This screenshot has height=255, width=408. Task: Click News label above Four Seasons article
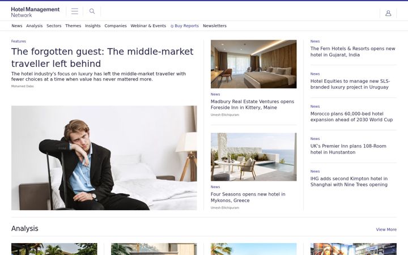coord(215,187)
